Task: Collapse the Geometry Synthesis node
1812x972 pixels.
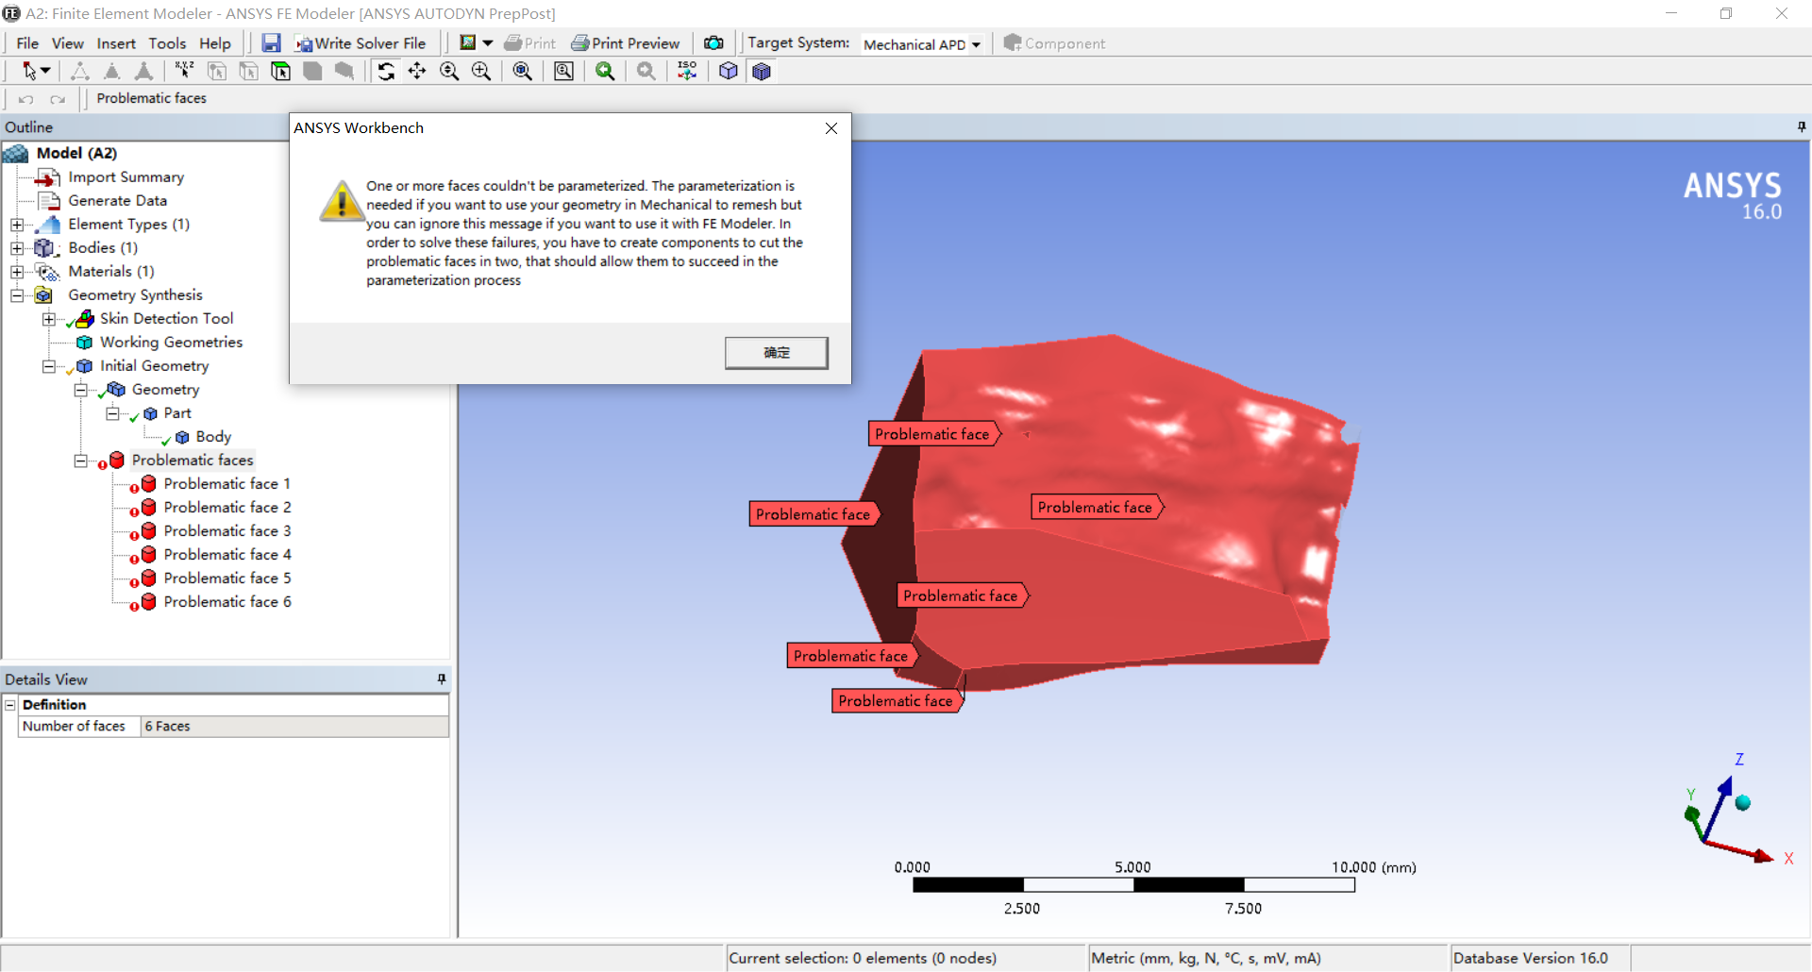Action: 17,295
